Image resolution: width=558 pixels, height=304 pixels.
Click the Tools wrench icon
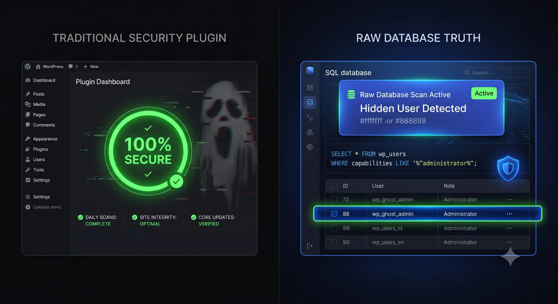[28, 170]
